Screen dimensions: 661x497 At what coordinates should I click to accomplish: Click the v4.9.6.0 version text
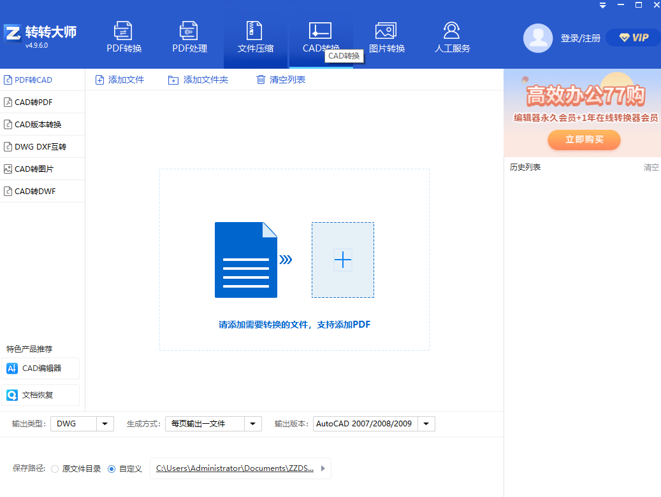click(37, 45)
